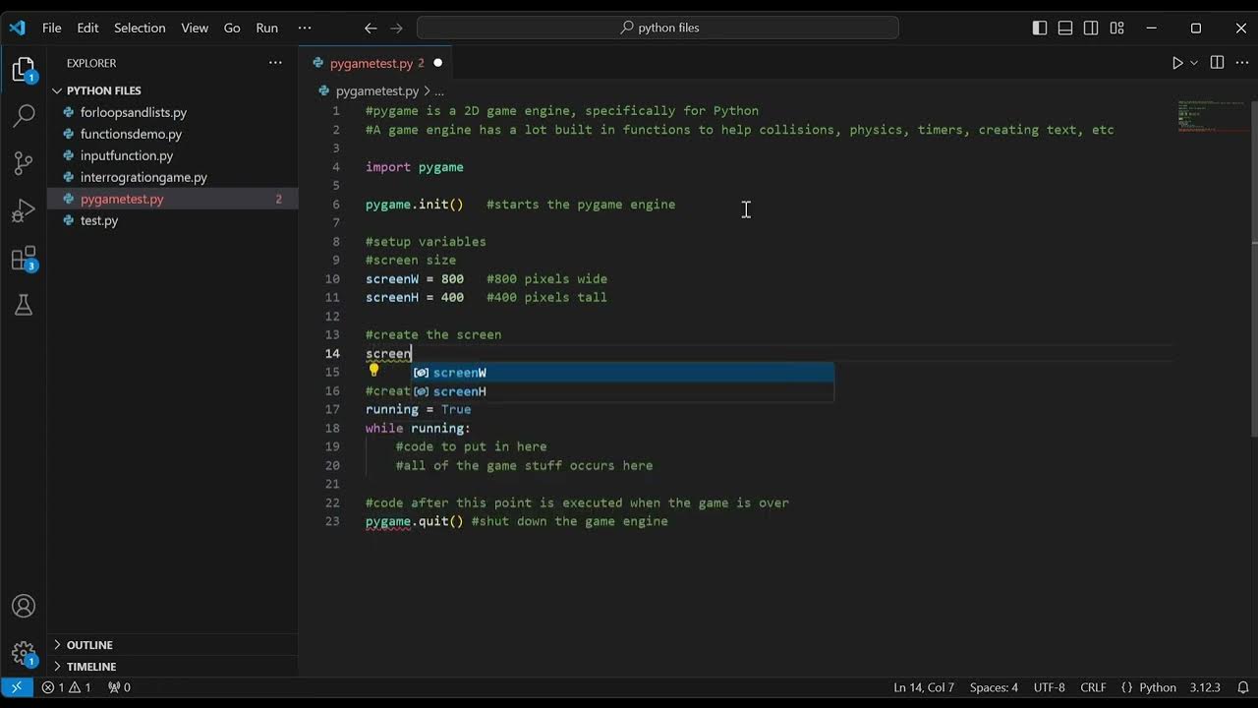Open the Accounts icon
Viewport: 1258px width, 708px height.
24,607
